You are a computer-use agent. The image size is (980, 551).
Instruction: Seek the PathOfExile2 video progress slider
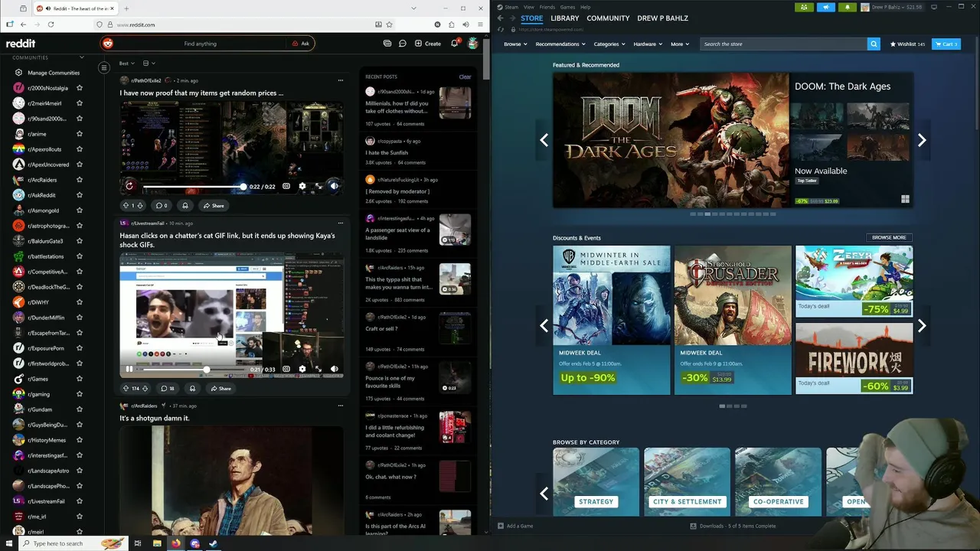pos(194,187)
